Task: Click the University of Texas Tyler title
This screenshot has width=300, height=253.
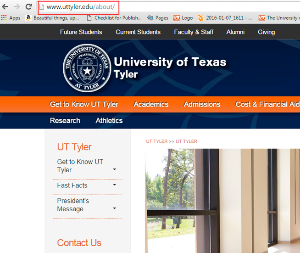Action: coord(170,67)
